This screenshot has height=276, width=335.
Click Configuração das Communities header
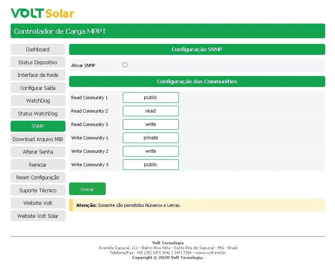[197, 81]
